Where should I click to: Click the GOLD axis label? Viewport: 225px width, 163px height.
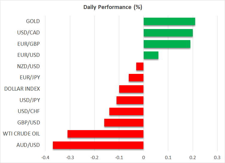point(33,22)
